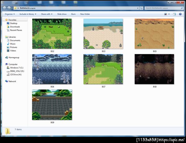186x143 pixels.
Task: Open the Include in library dropdown
Action: [28, 14]
